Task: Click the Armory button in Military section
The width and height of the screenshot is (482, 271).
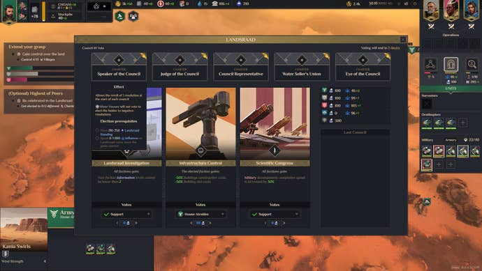Action: click(x=451, y=140)
